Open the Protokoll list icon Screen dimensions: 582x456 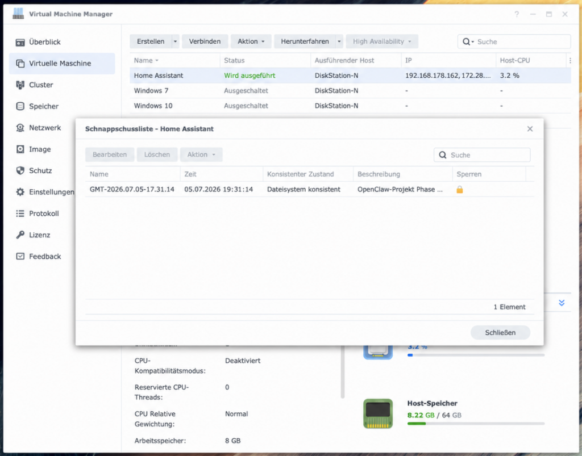20,214
